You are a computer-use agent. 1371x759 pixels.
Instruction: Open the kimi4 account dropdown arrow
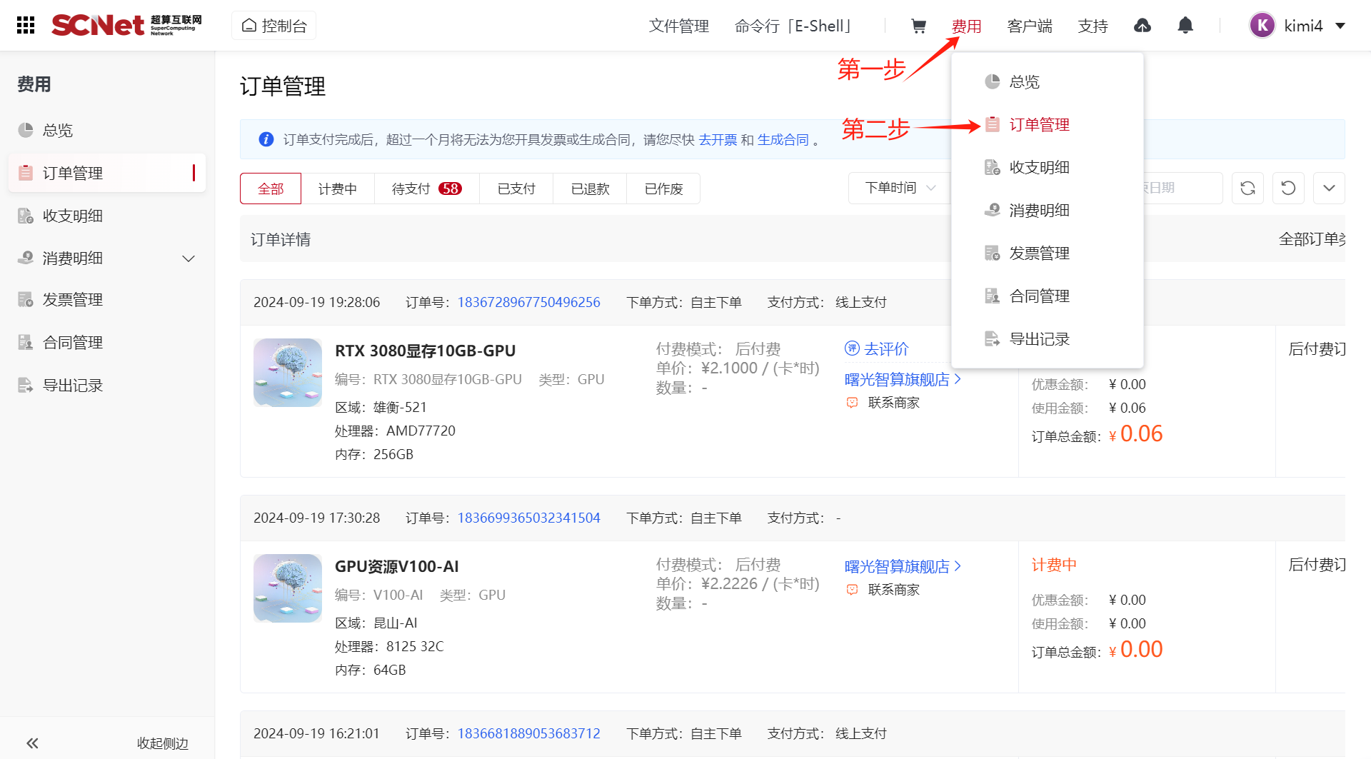coord(1340,26)
